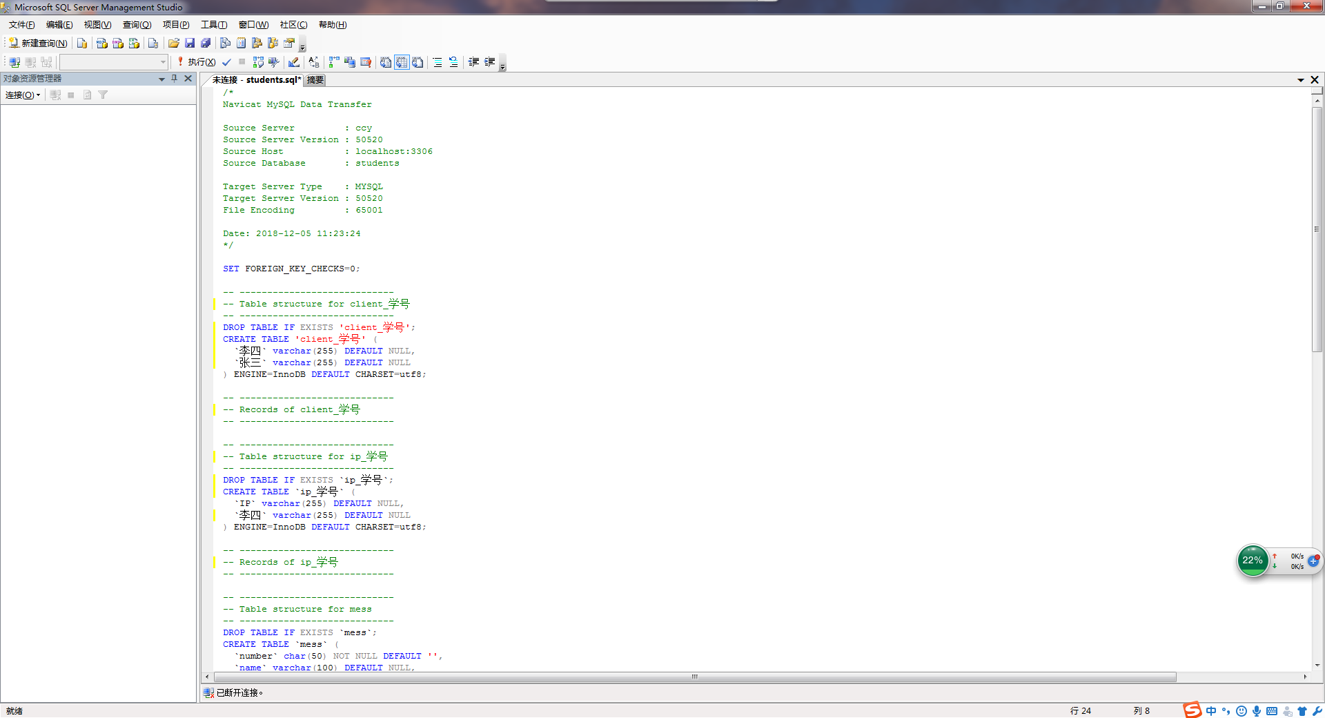Click the 执行 (Execute) button
1325x718 pixels.
[x=196, y=62]
